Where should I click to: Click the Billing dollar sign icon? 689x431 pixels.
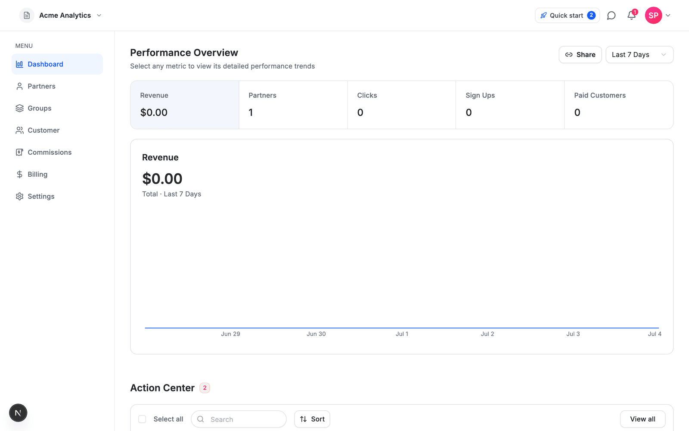click(x=19, y=174)
